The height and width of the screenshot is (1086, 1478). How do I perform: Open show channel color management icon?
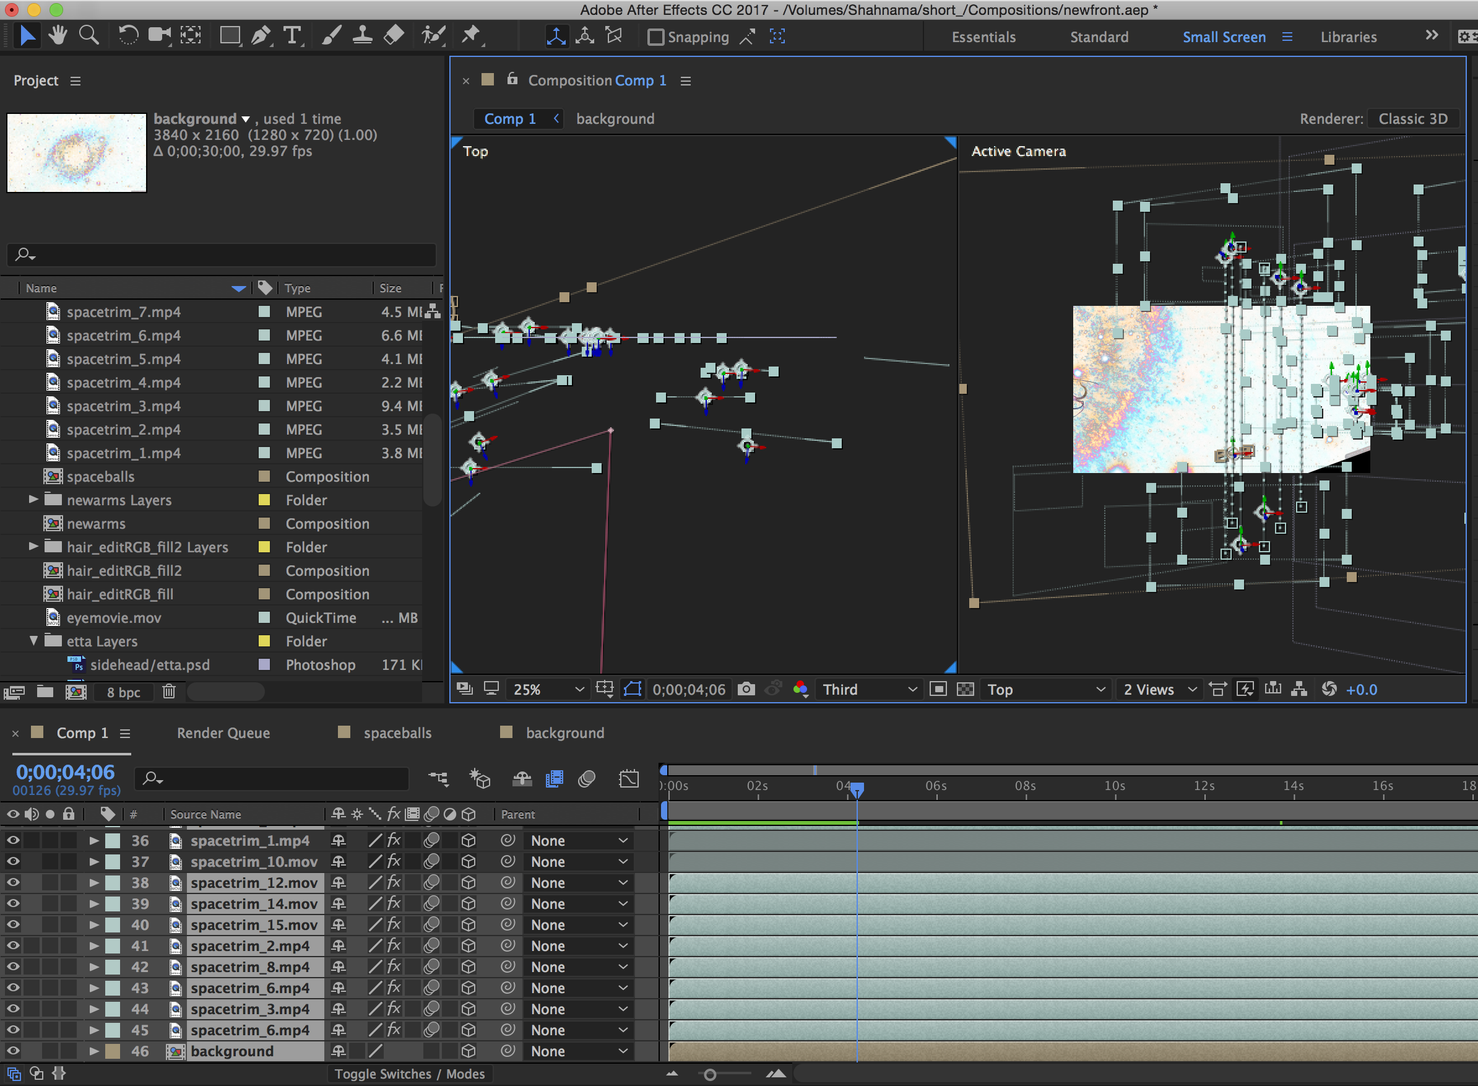pyautogui.click(x=800, y=689)
